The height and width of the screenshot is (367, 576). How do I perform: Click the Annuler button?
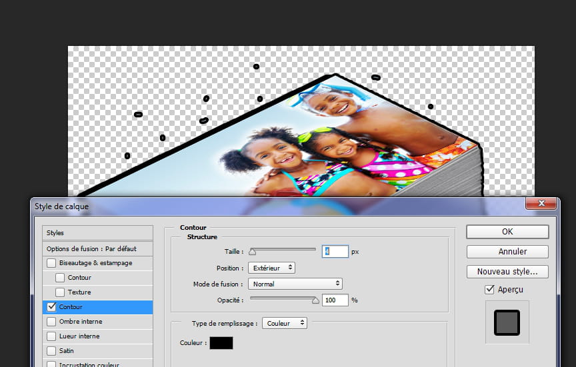click(507, 252)
